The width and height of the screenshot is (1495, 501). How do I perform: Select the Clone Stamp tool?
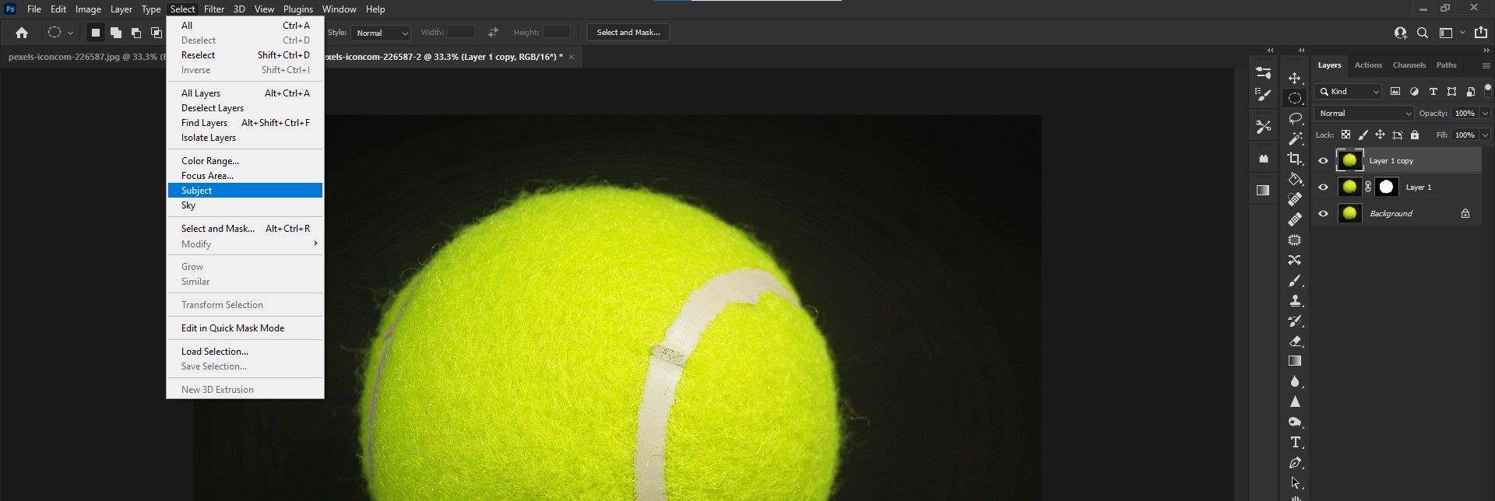point(1295,300)
